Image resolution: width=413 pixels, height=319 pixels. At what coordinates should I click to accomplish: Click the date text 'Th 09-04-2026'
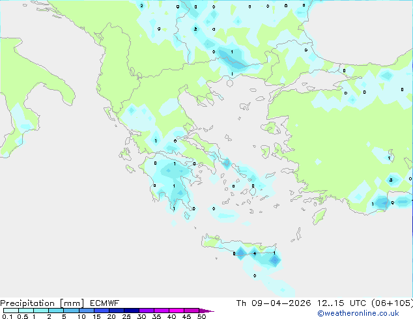coord(274,303)
